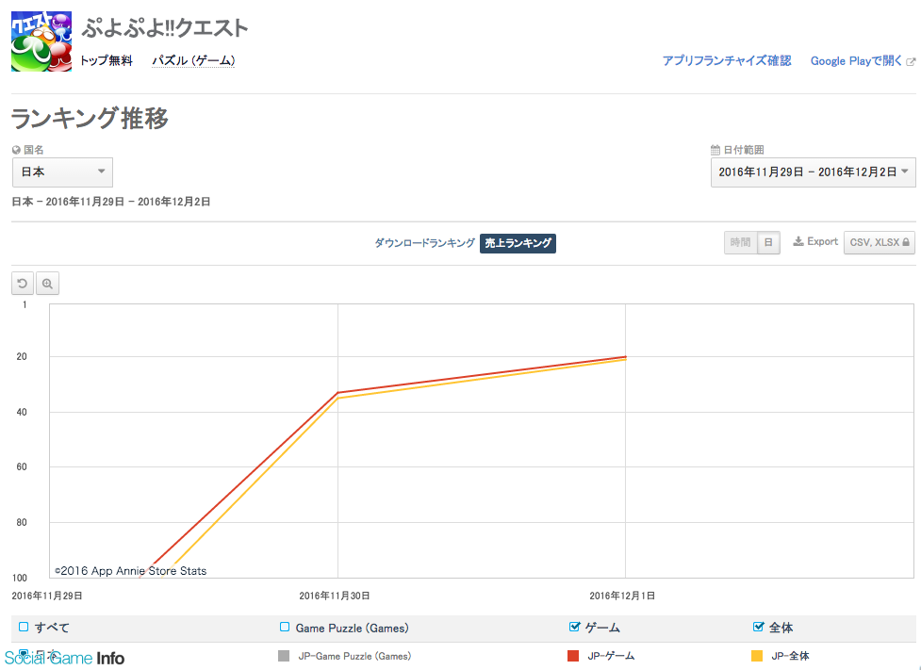Screen dimensions: 921x670
Task: Click the Export download icon
Action: [798, 241]
